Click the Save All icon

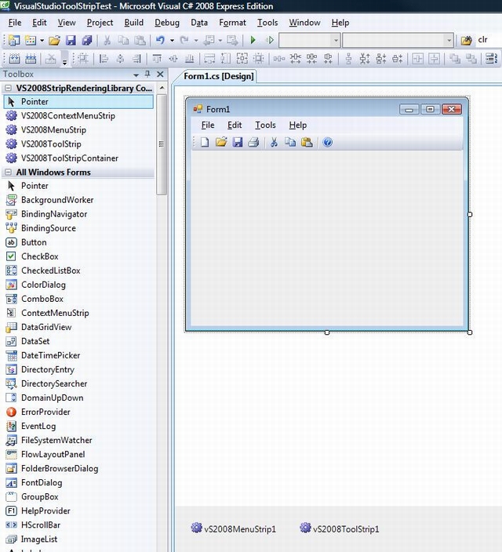[86, 41]
